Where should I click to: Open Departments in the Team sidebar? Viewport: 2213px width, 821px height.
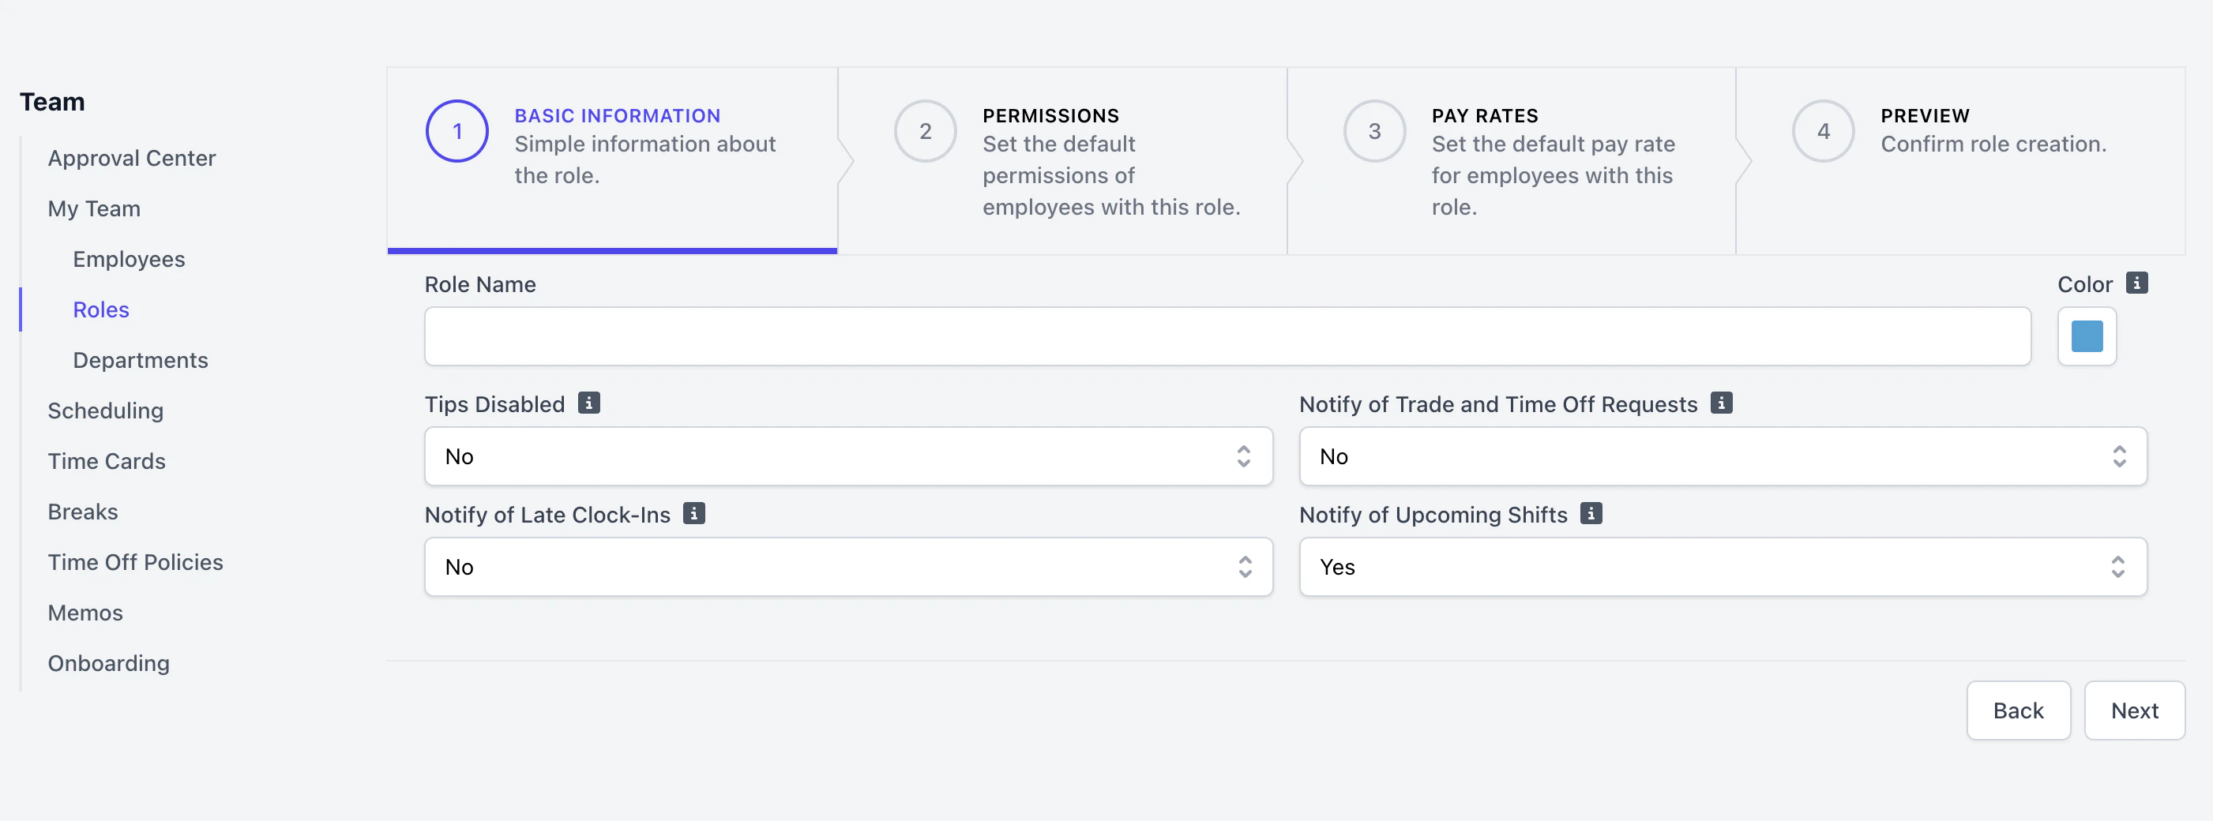(x=140, y=360)
